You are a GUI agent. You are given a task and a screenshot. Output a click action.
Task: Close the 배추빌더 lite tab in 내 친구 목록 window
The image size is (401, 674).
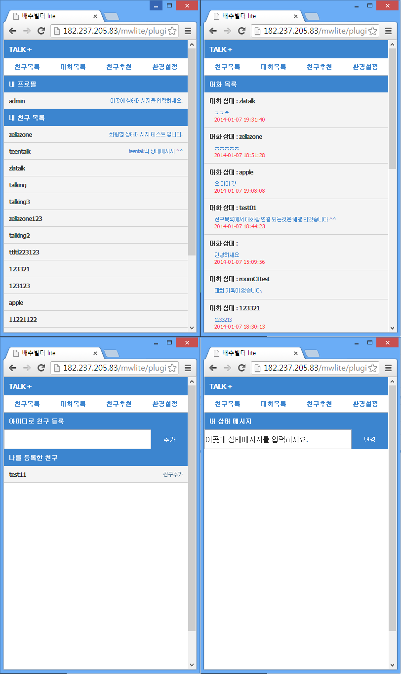[x=95, y=16]
